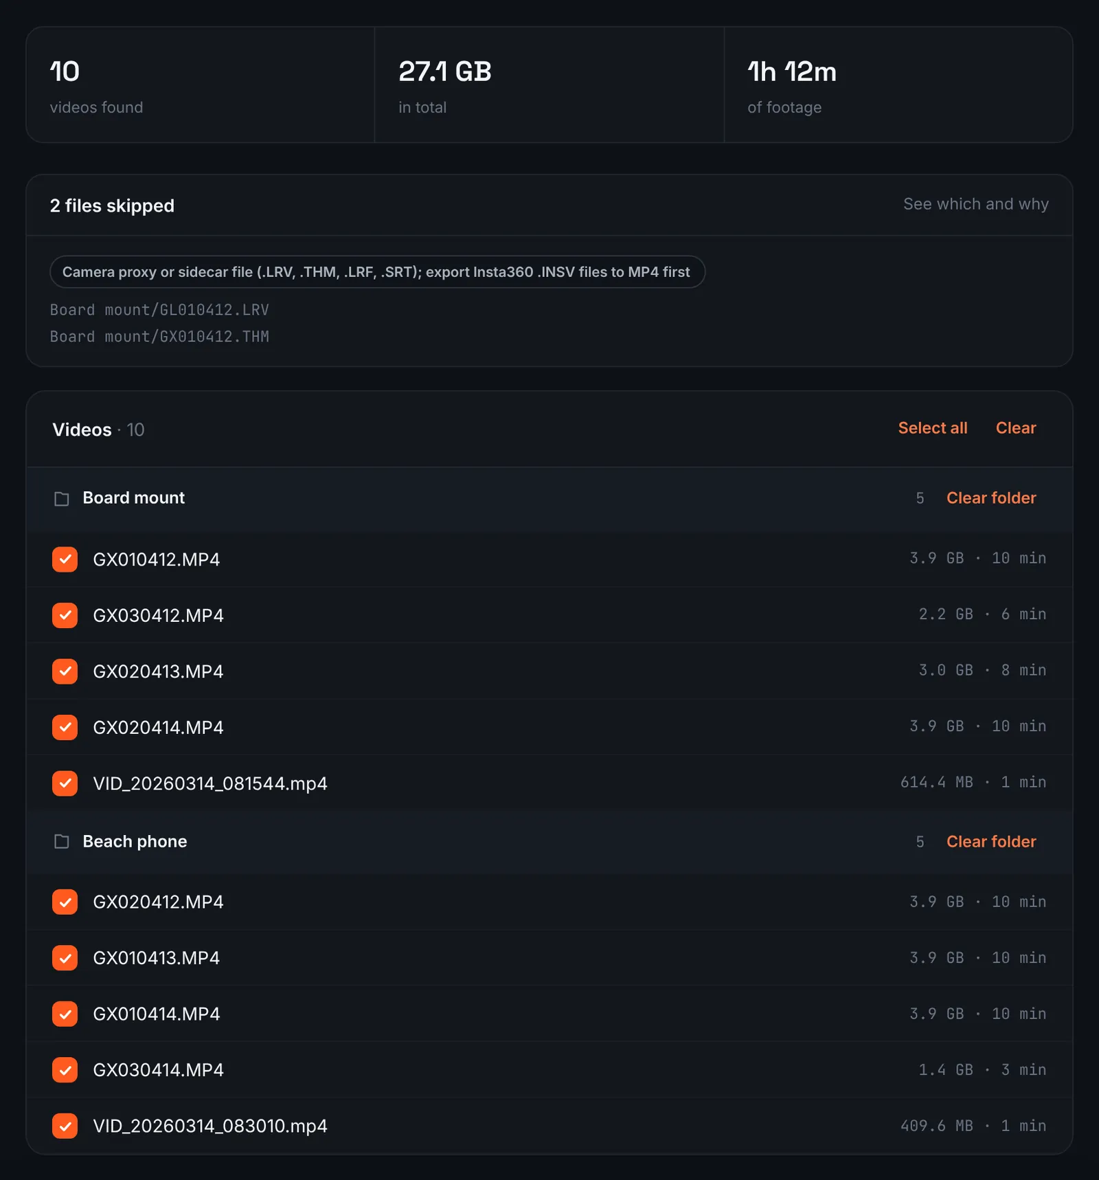This screenshot has height=1180, width=1099.
Task: Uncheck GX010412.MP4 video
Action: (65, 559)
